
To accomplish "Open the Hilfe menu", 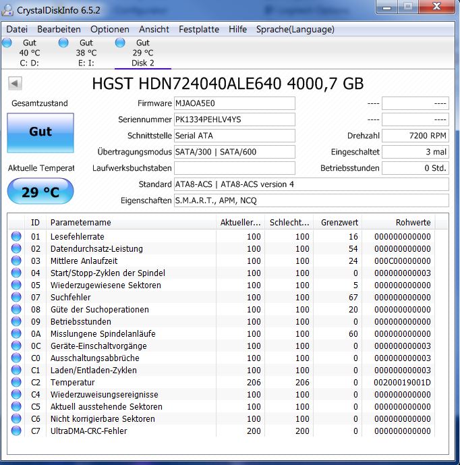I will (237, 30).
